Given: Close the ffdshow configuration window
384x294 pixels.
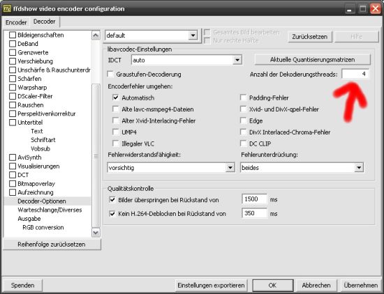Looking at the screenshot, I should point(376,9).
